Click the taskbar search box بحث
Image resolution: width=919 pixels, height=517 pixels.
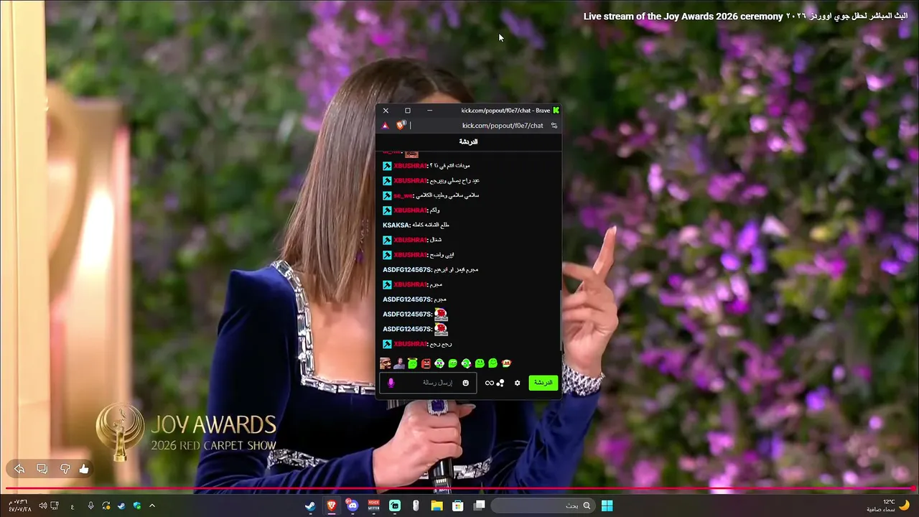tap(544, 506)
